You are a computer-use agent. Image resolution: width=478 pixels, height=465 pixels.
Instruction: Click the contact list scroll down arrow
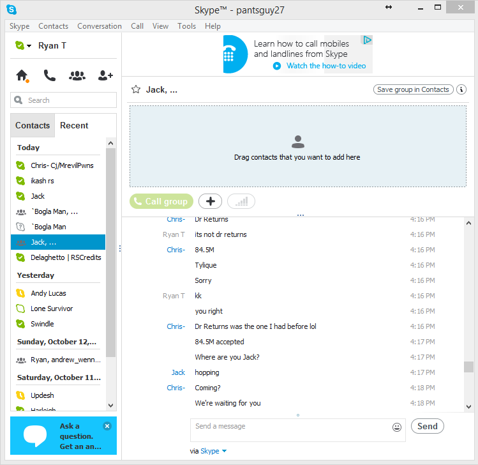pos(110,406)
